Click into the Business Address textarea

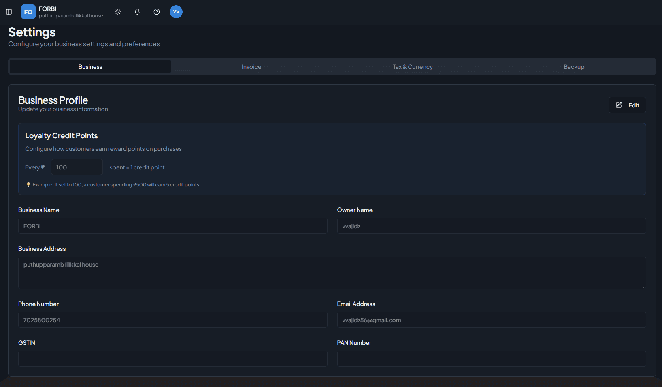click(x=332, y=272)
